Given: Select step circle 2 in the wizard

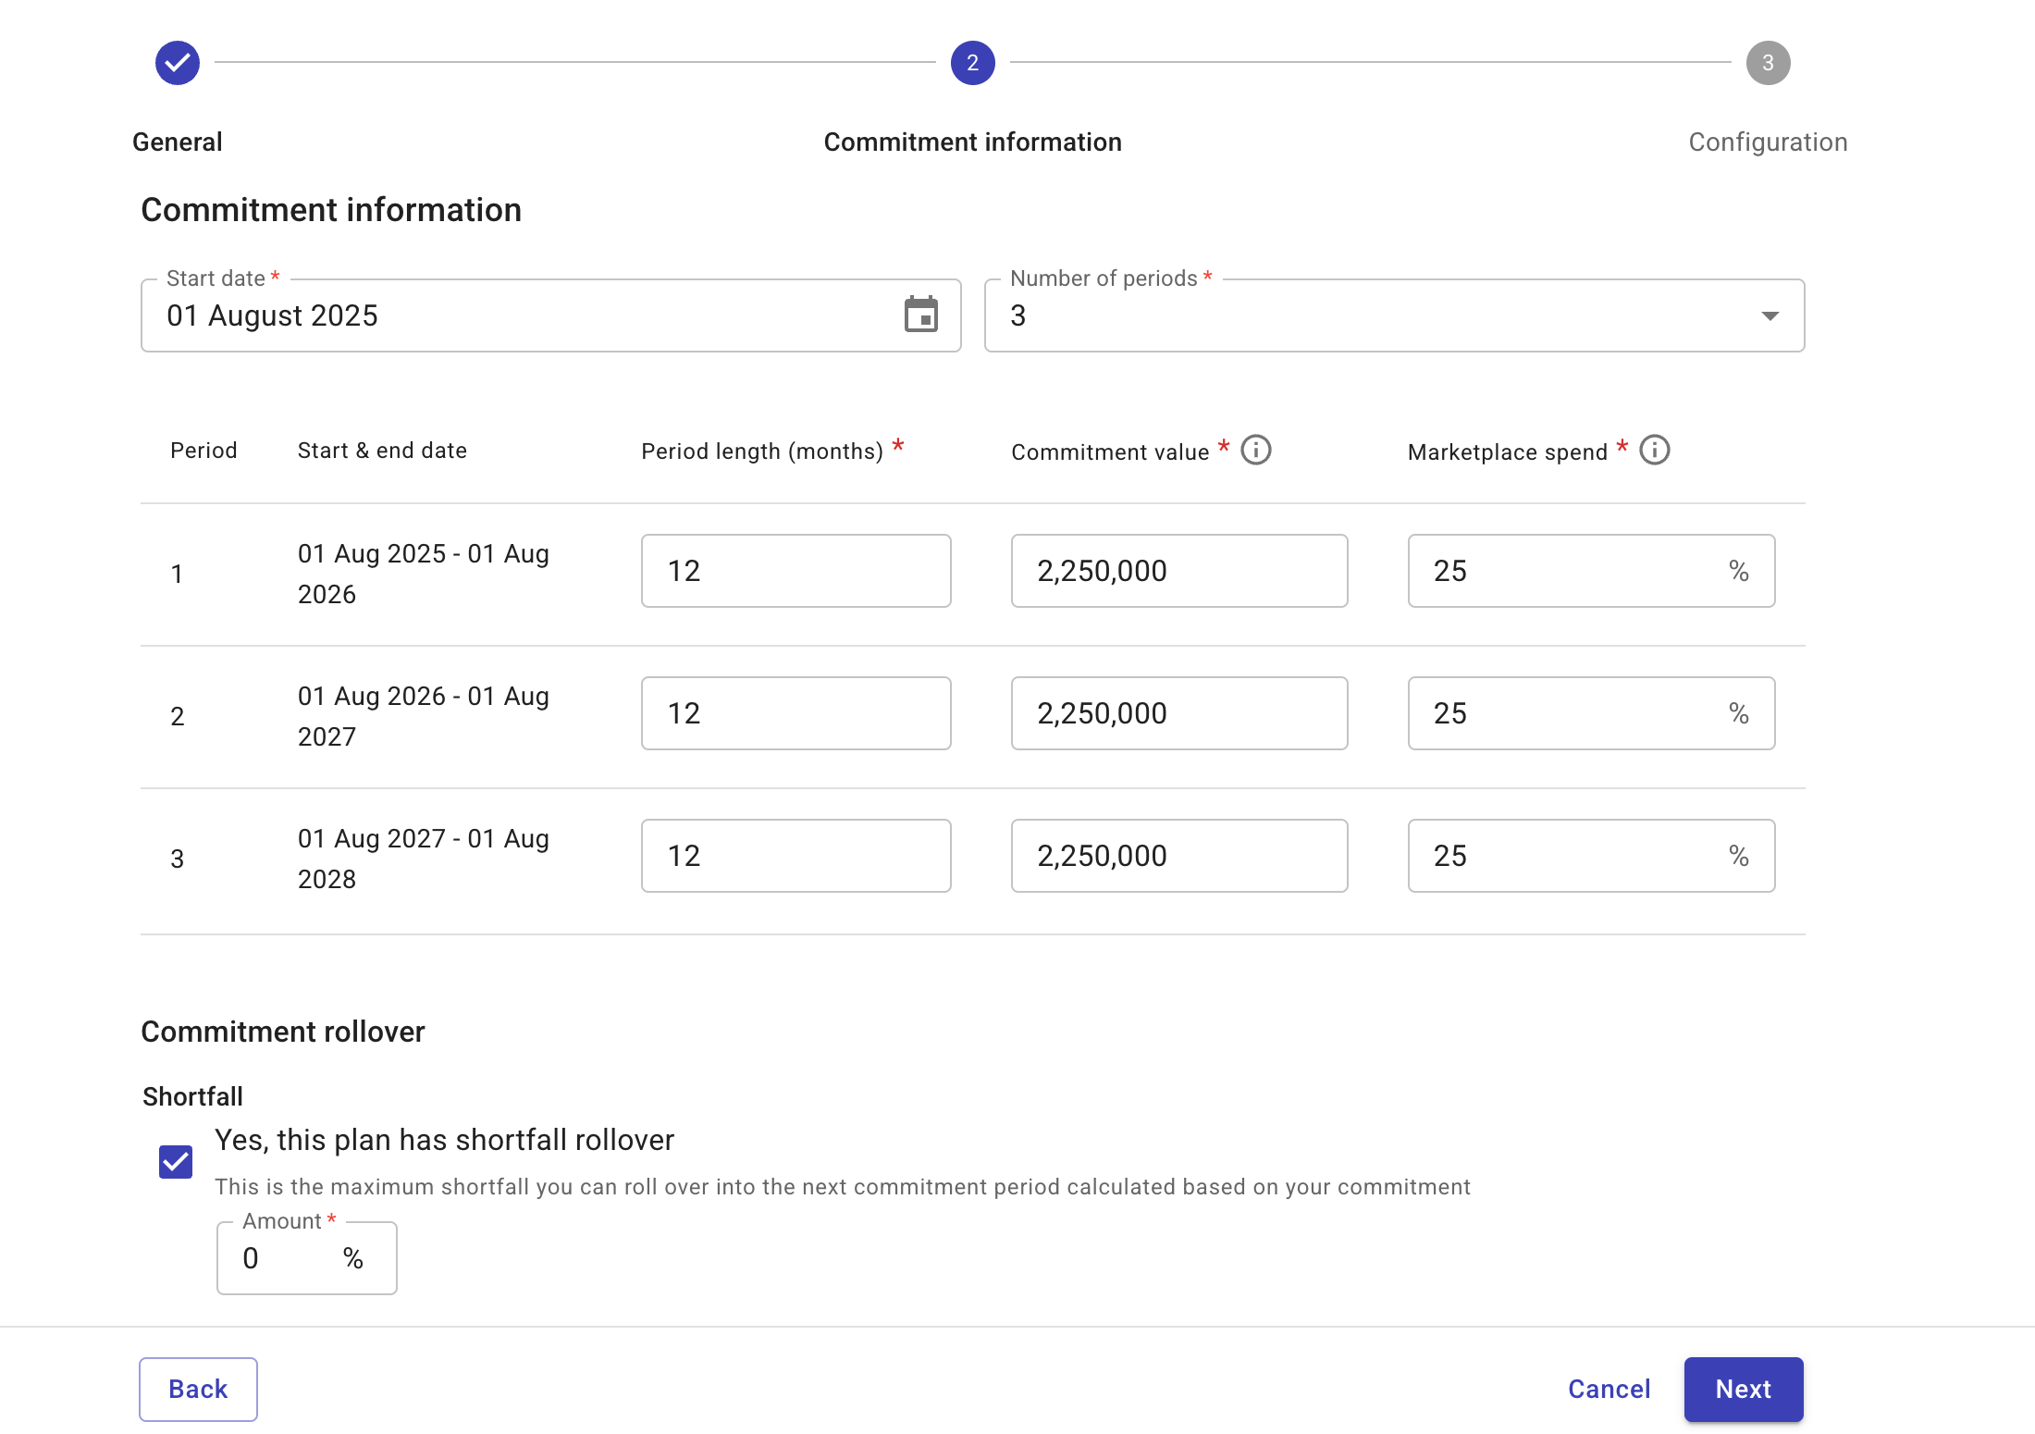Looking at the screenshot, I should pyautogui.click(x=972, y=63).
